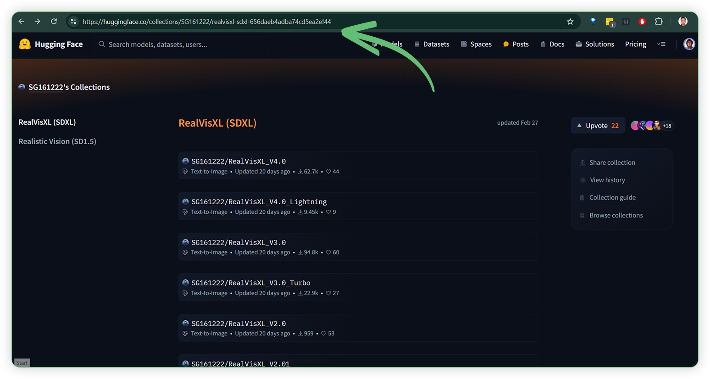Open the blue gem browser extension
This screenshot has height=379, width=710.
coord(593,22)
